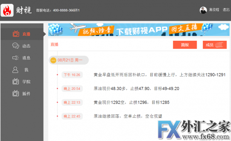The image size is (231, 141).
Task: Open the 学院 sidebar label
Action: tap(26, 82)
